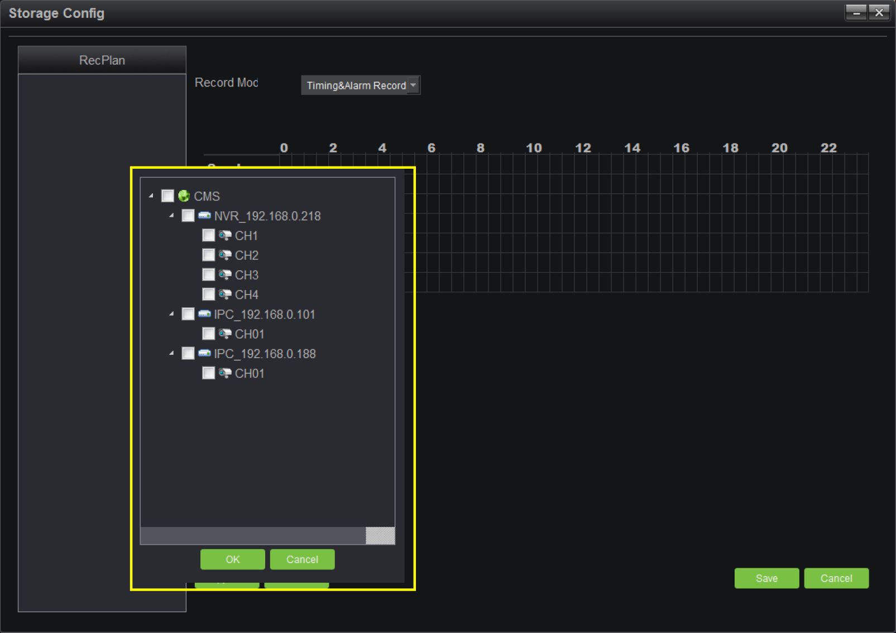The image size is (896, 633).
Task: Click the horizontal scrollbar in device tree
Action: point(253,535)
